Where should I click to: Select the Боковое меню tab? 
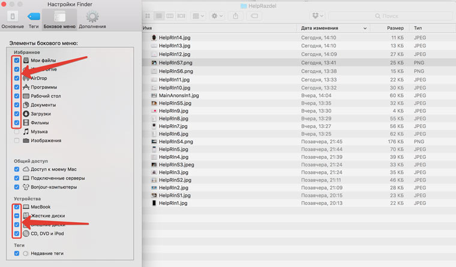59,20
